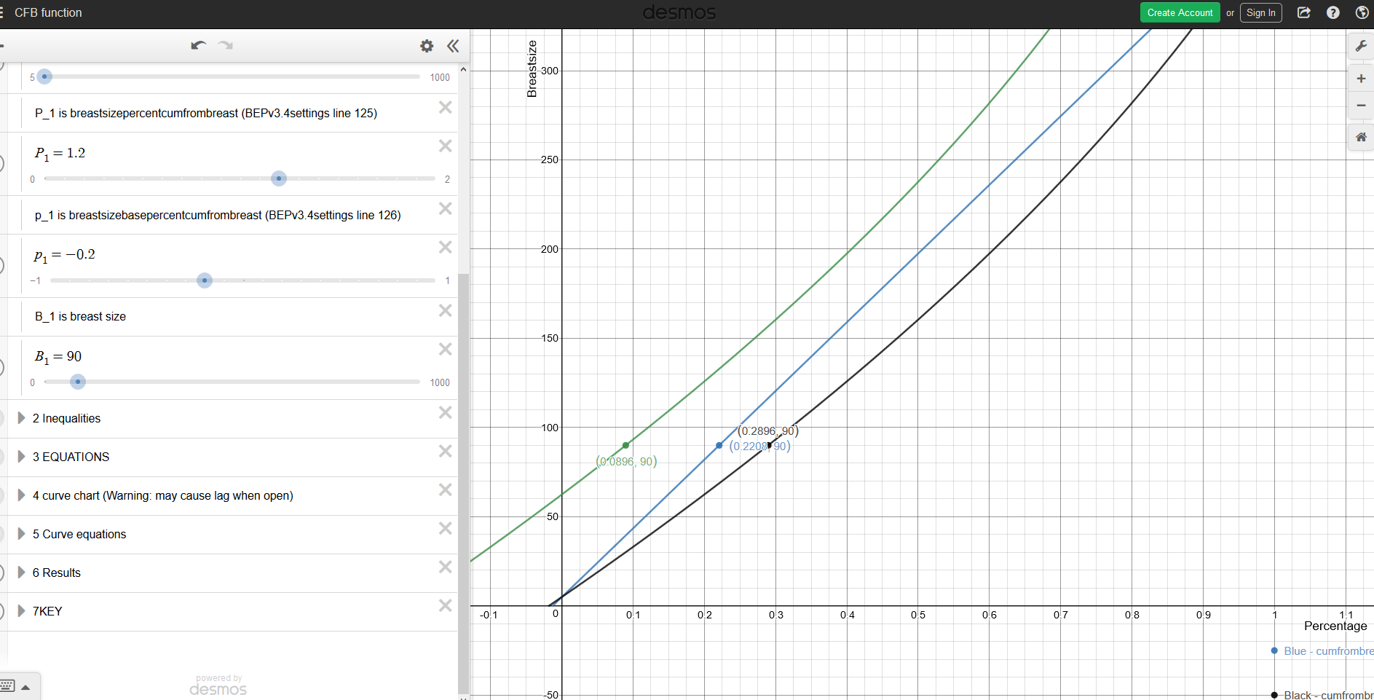The image size is (1374, 700).
Task: Zoom in on the graph
Action: pyautogui.click(x=1360, y=79)
